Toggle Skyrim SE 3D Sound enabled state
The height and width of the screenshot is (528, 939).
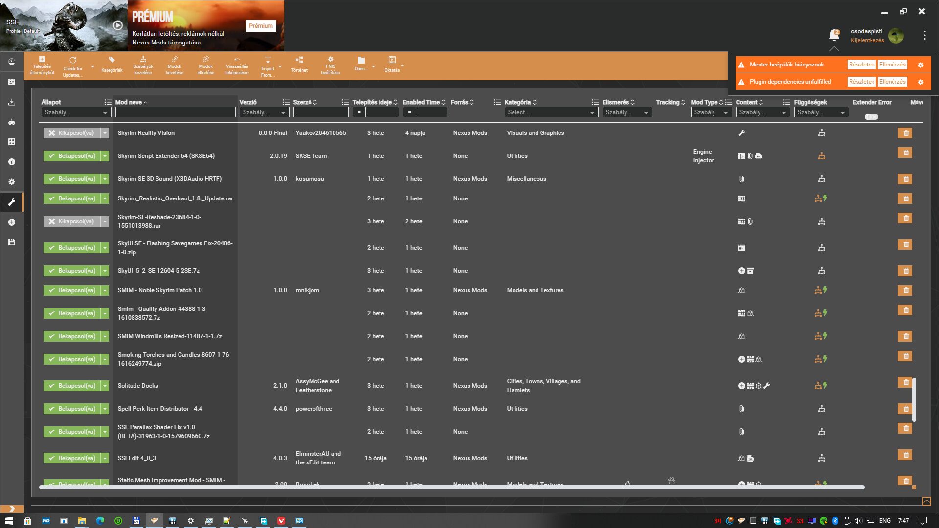click(x=71, y=179)
